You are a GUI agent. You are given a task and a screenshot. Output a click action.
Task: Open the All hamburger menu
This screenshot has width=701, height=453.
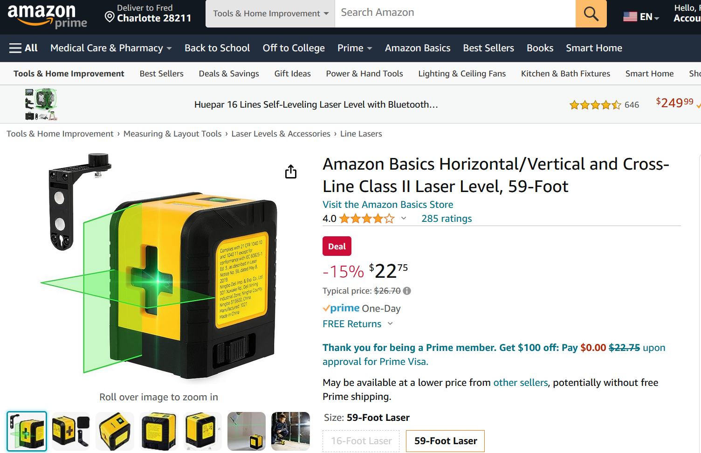pos(23,48)
